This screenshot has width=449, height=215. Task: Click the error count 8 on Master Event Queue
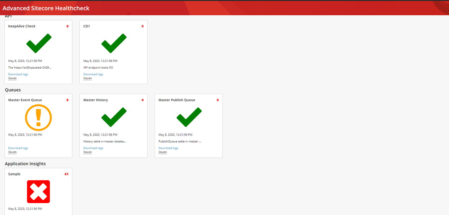(67, 100)
